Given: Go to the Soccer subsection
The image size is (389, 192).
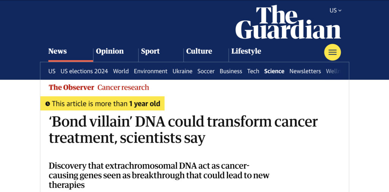Looking at the screenshot, I should coord(206,71).
